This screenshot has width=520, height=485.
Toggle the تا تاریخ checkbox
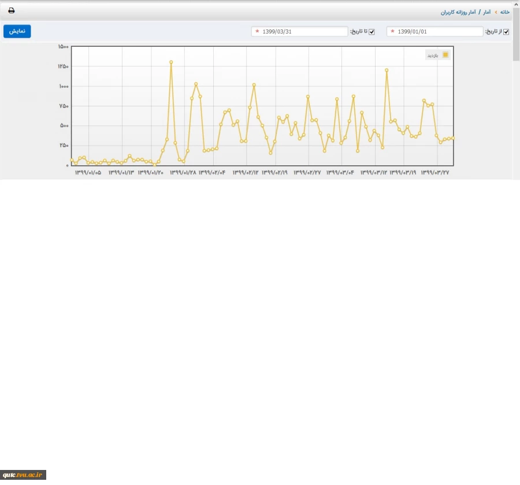click(372, 32)
